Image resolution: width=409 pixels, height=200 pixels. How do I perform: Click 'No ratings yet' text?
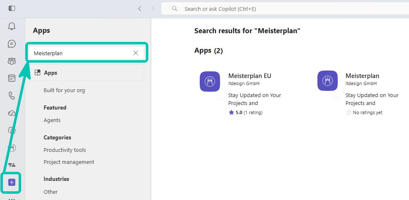[x=368, y=112]
